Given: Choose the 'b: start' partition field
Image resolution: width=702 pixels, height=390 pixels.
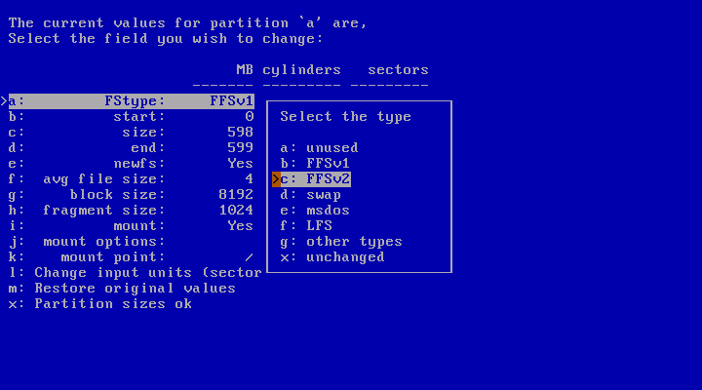Looking at the screenshot, I should coord(132,117).
